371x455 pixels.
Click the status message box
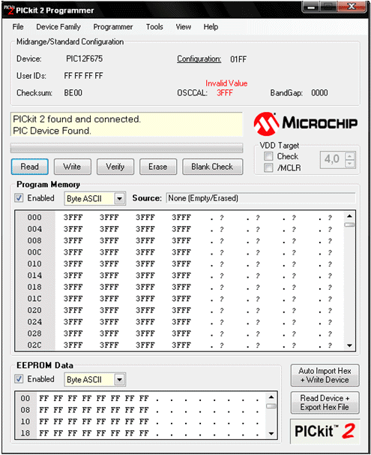pyautogui.click(x=127, y=125)
